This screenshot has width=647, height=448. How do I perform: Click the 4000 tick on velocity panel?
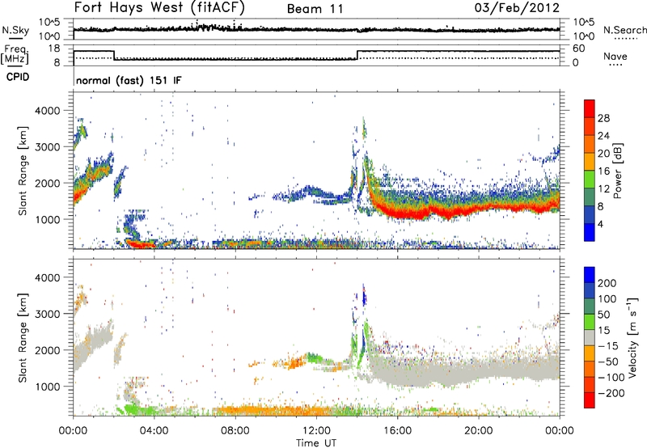pyautogui.click(x=48, y=277)
